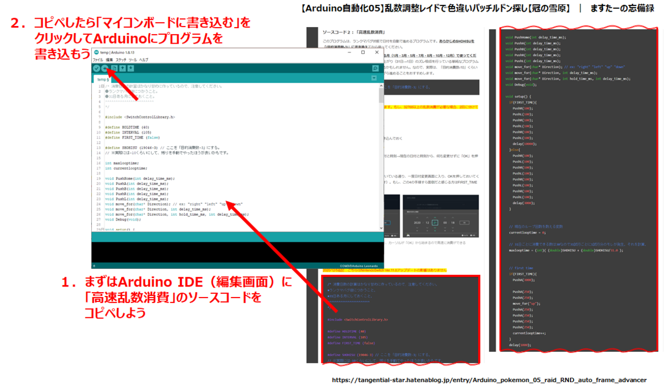Click the Arduino logo in the title bar
This screenshot has height=387, width=664.
coord(96,52)
